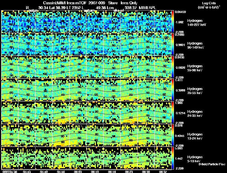Viewport: 227px width, 173px height.
Task: Select the Hydrogen 35-55 keV color bar
Action: click(173, 90)
